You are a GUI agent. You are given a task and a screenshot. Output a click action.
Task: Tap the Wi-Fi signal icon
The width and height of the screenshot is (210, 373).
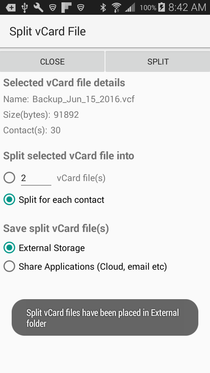tap(116, 8)
